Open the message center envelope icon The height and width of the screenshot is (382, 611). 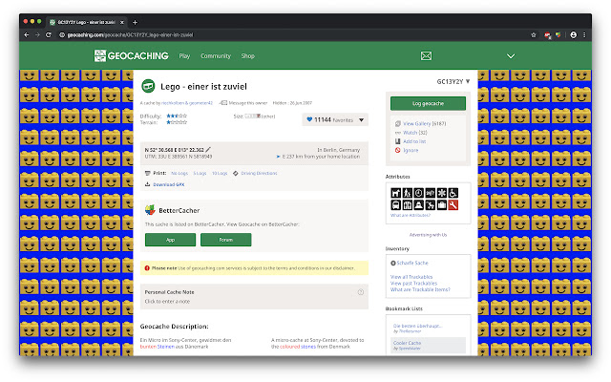click(x=426, y=55)
